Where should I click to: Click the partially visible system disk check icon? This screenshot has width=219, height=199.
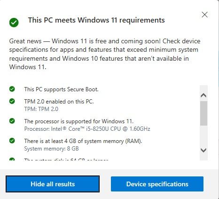pos(12,159)
